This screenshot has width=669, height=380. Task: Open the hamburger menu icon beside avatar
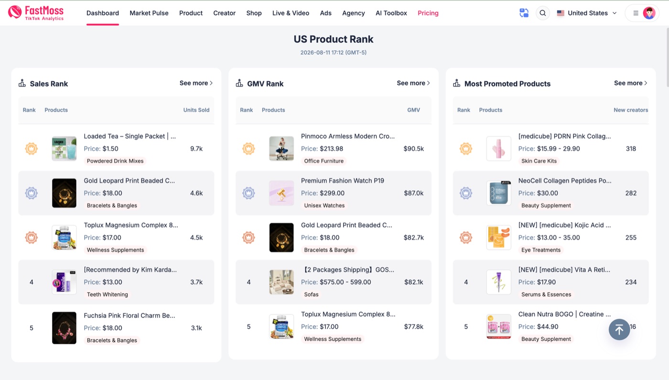pos(636,13)
